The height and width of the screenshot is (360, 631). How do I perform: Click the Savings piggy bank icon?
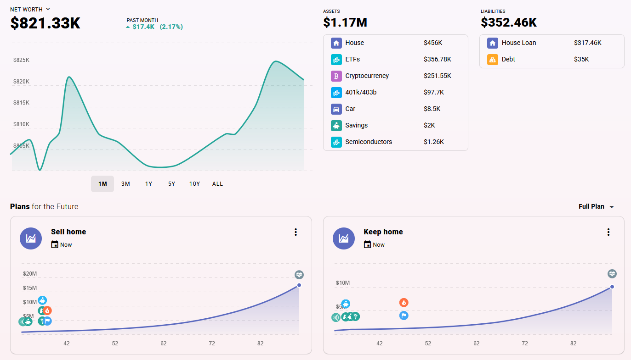point(336,126)
